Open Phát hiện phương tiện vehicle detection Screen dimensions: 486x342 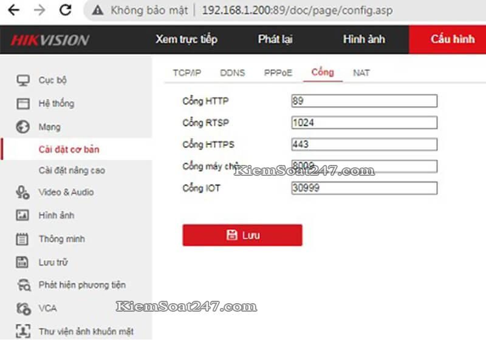pyautogui.click(x=82, y=285)
